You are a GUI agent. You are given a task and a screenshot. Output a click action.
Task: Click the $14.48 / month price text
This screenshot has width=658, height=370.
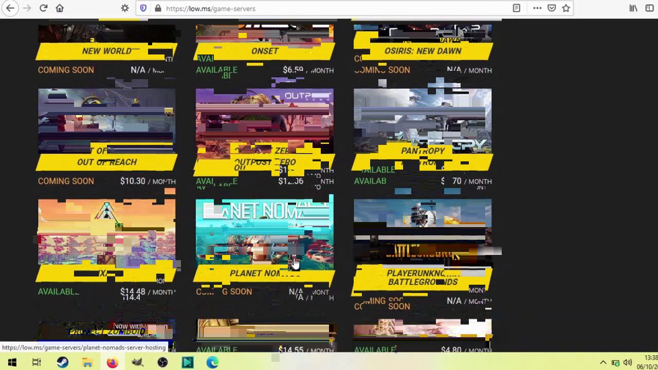click(x=148, y=292)
